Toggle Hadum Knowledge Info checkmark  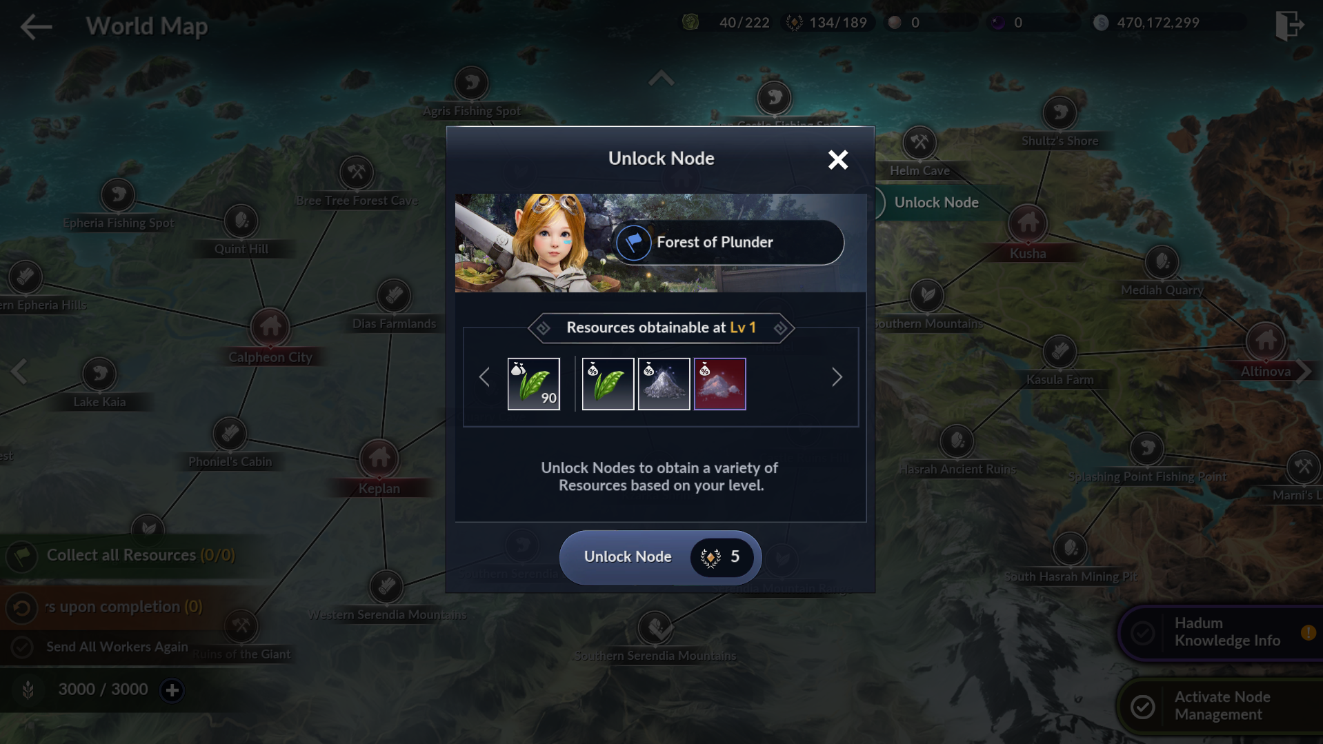pyautogui.click(x=1143, y=632)
